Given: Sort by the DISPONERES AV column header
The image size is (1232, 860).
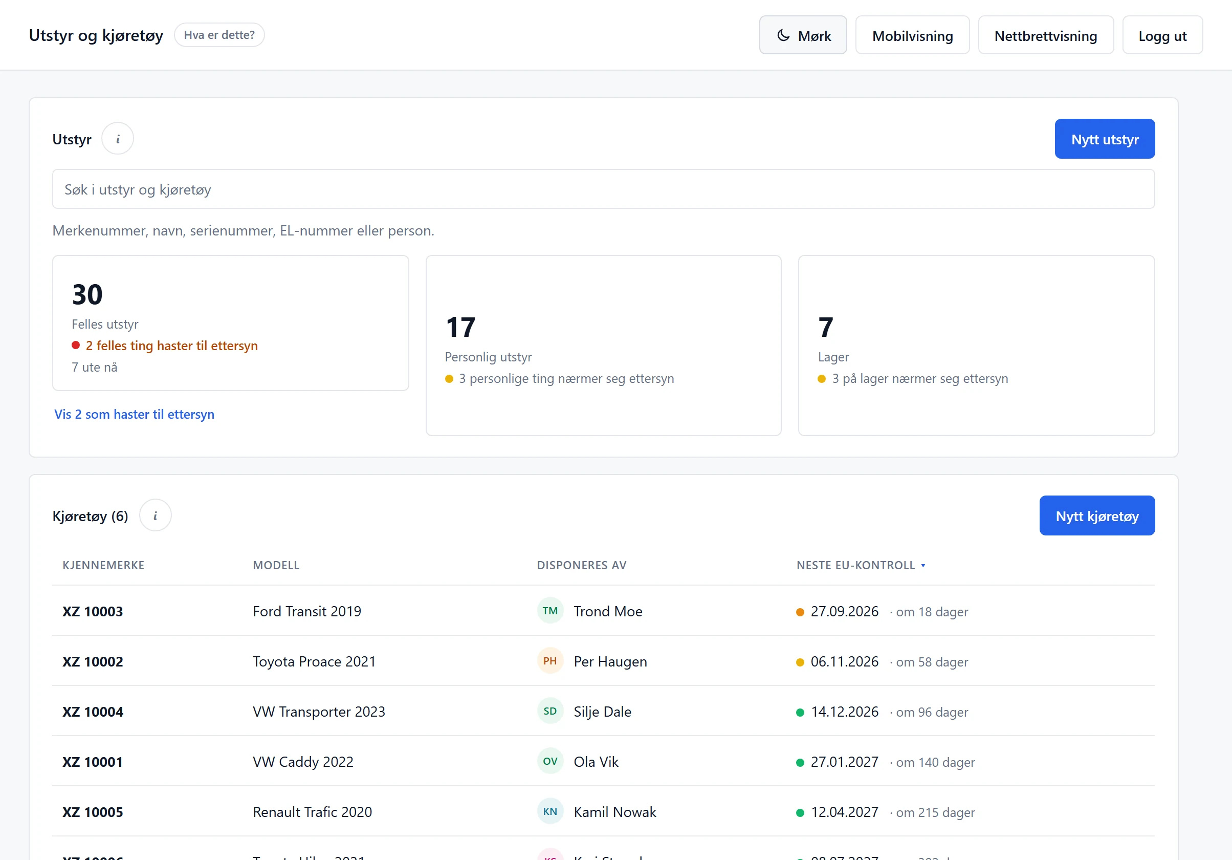Looking at the screenshot, I should pos(582,565).
